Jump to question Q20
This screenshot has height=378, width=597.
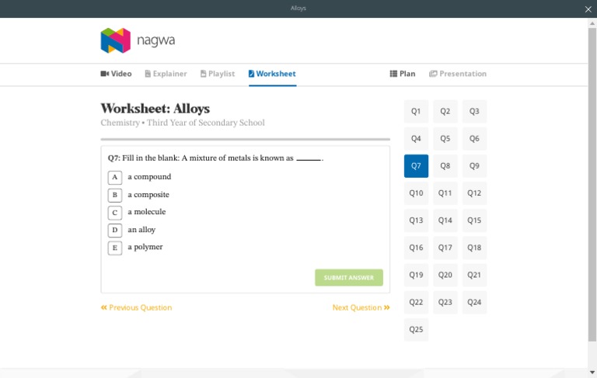tap(445, 275)
